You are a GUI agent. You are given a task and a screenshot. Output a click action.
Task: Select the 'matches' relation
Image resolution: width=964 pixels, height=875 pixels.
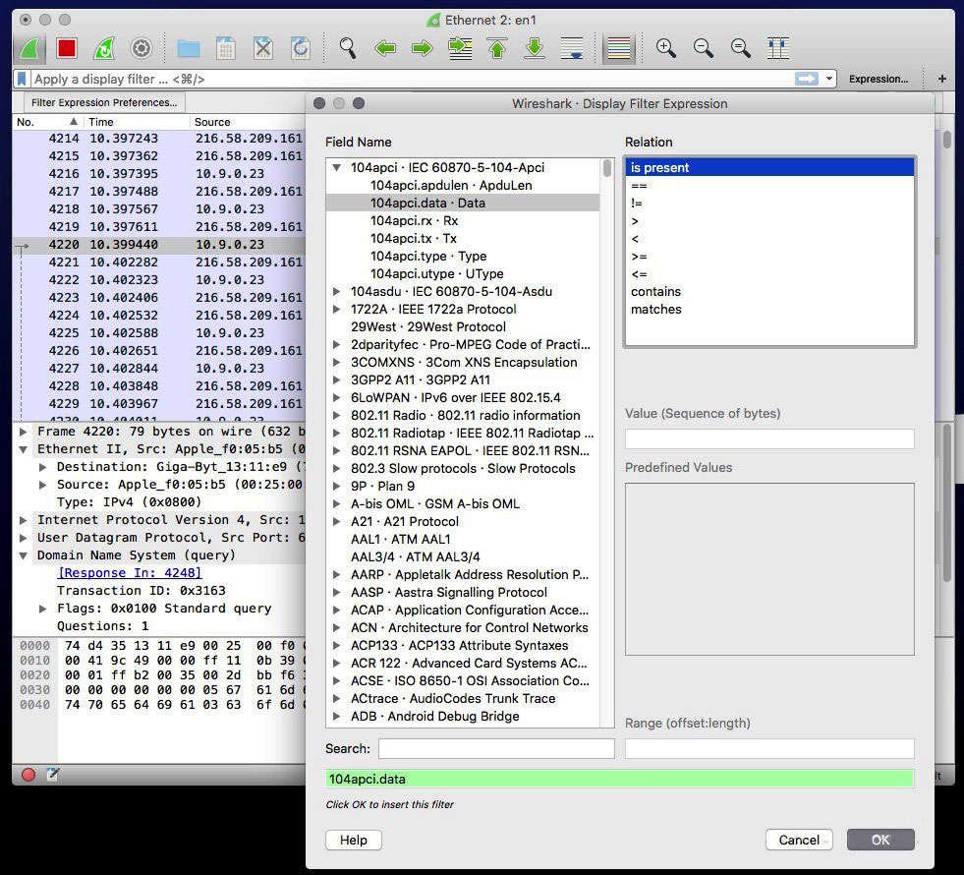point(769,310)
